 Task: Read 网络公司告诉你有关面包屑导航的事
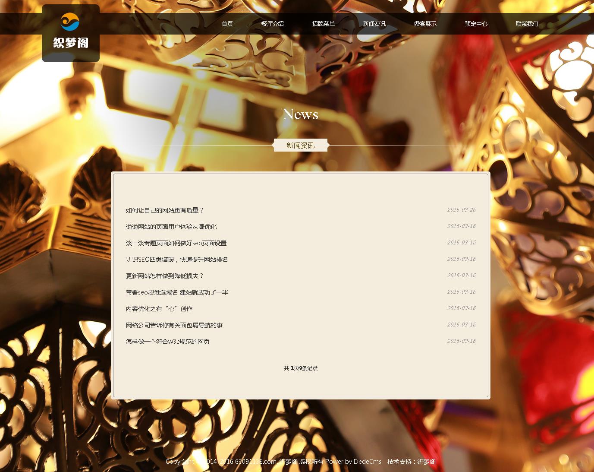click(174, 325)
